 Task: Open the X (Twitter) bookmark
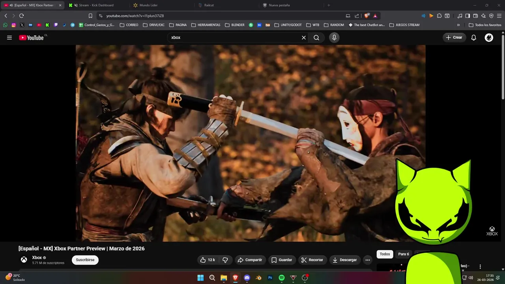[22, 25]
